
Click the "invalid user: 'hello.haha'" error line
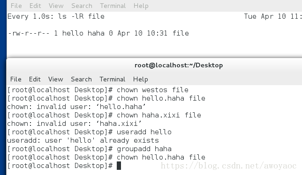[x=76, y=107]
